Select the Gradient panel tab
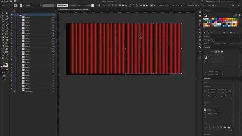 207,48
